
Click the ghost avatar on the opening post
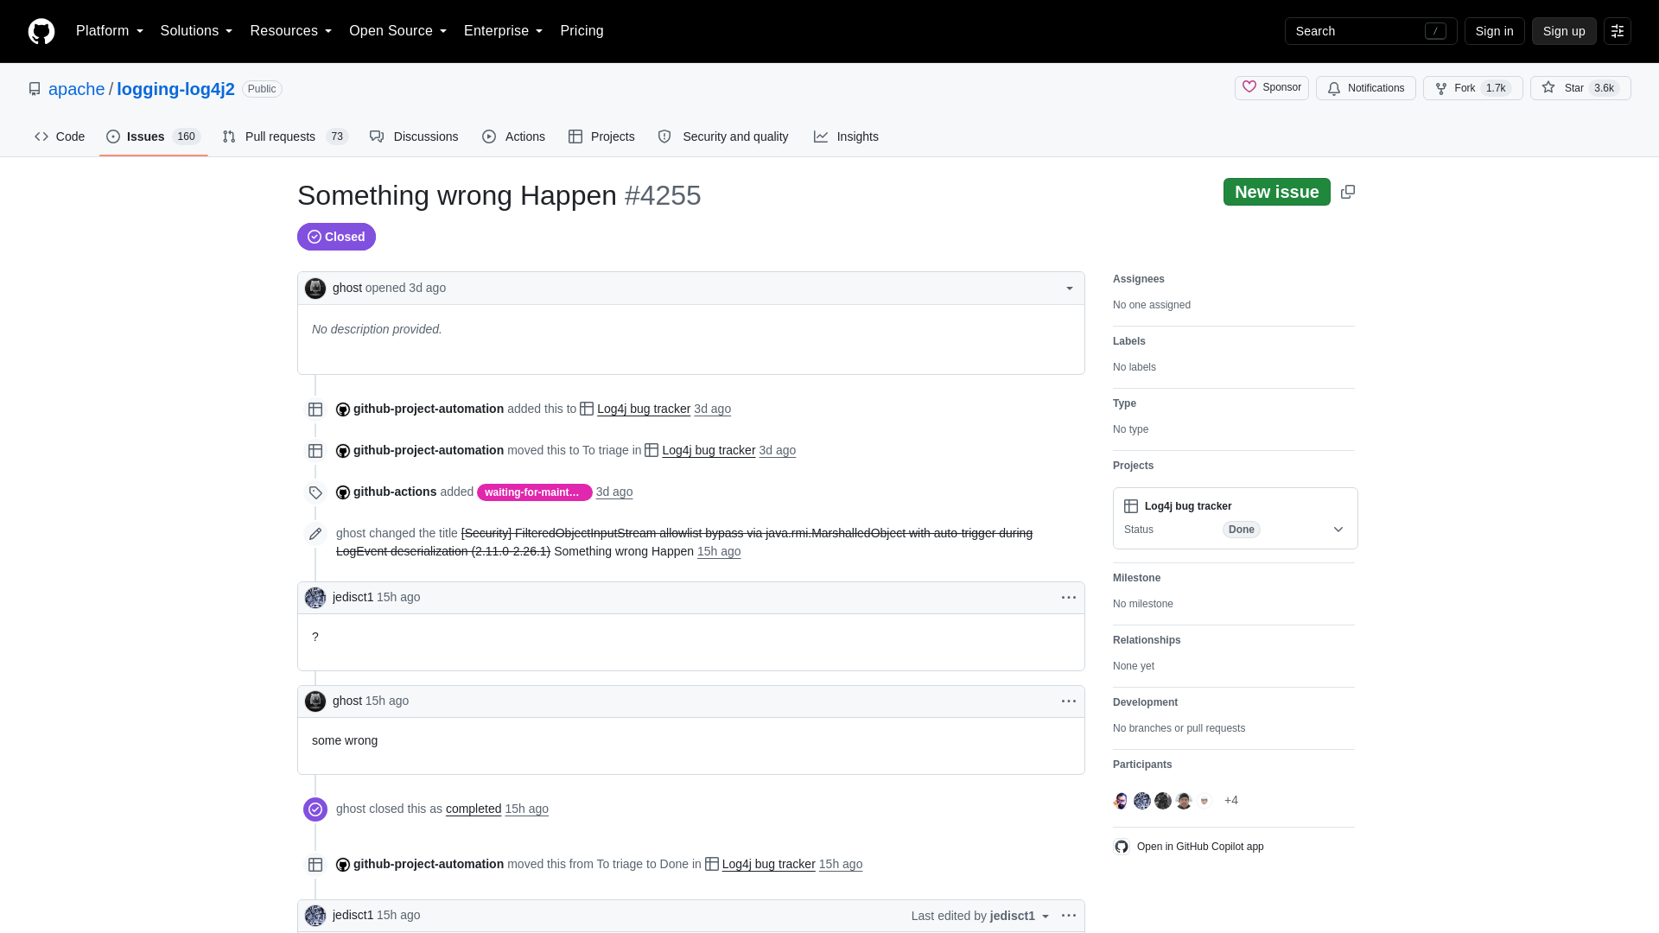(x=315, y=289)
